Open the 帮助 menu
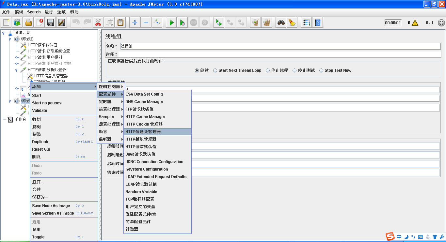The height and width of the screenshot is (242, 446). click(x=74, y=12)
